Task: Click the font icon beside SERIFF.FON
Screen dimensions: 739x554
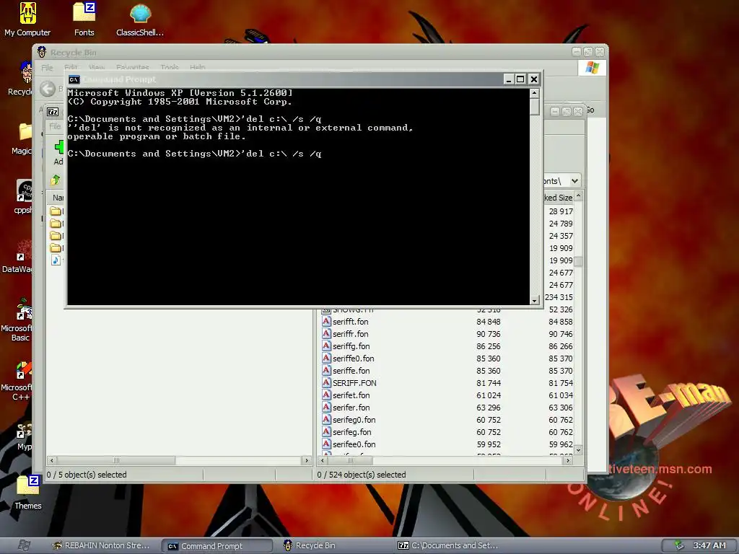Action: (x=326, y=382)
